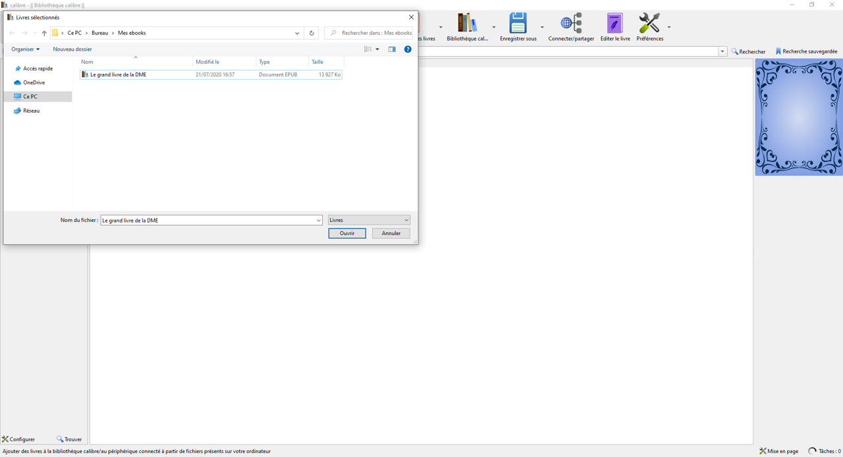Click the help question mark icon
The image size is (843, 457).
(x=408, y=49)
